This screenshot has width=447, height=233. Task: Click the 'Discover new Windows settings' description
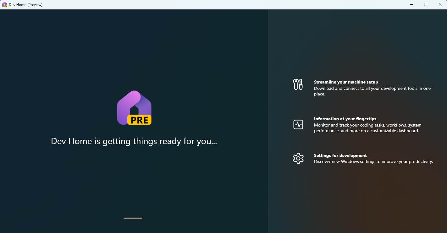[373, 162]
